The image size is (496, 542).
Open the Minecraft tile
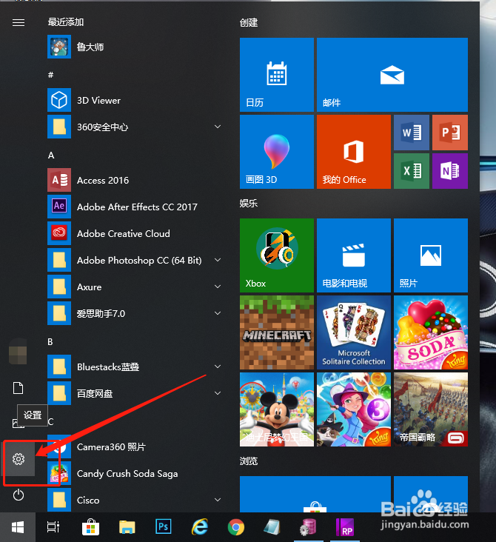(x=277, y=332)
